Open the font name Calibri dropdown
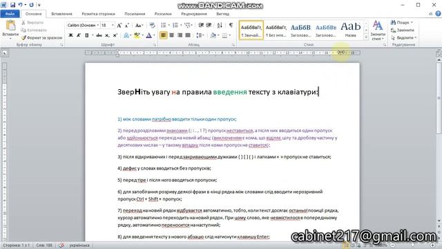Viewport: 442px width, 249px height. pos(98,26)
